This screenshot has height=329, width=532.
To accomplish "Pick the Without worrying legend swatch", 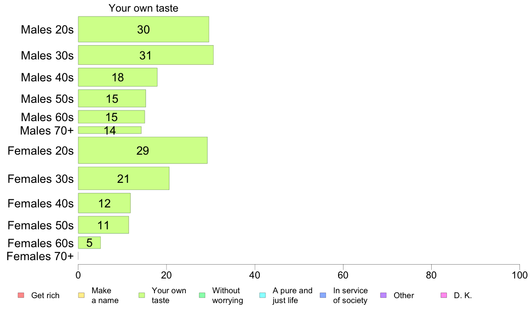I will (x=202, y=295).
